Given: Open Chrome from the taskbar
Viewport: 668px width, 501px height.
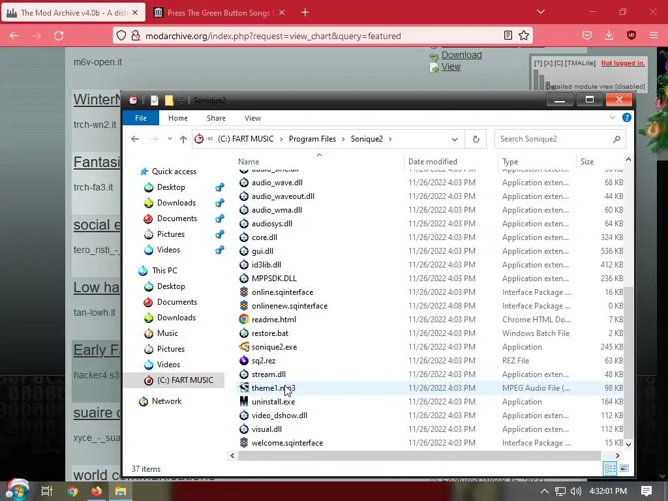Looking at the screenshot, I should (x=72, y=491).
